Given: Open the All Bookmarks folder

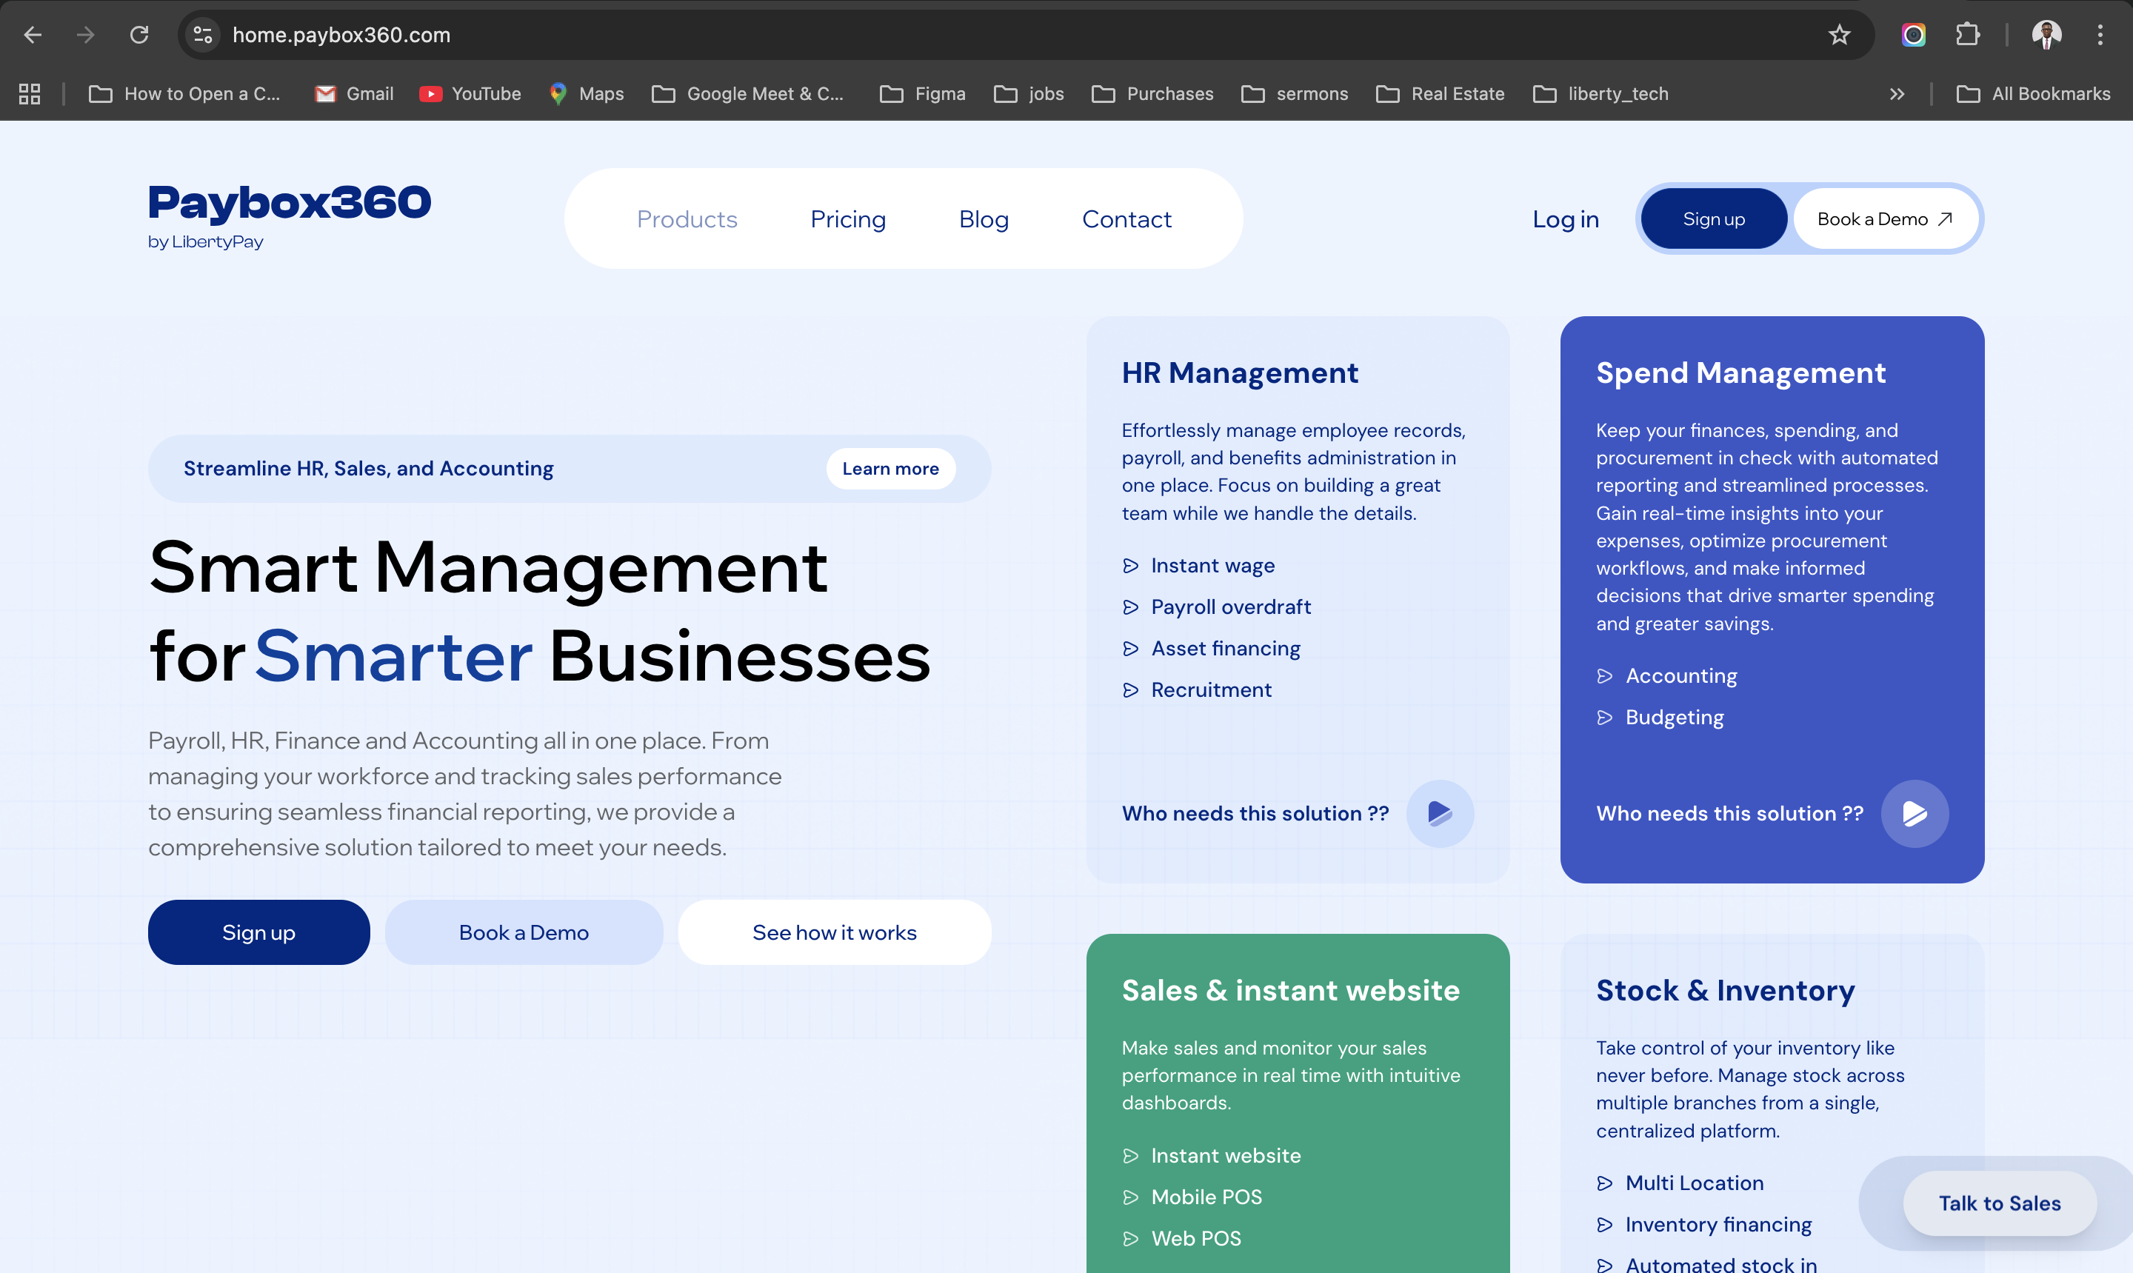Looking at the screenshot, I should point(2033,93).
